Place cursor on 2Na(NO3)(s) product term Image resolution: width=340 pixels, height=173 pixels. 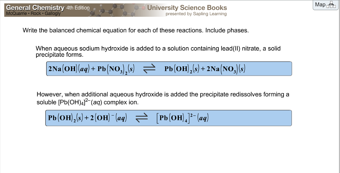[x=226, y=69]
